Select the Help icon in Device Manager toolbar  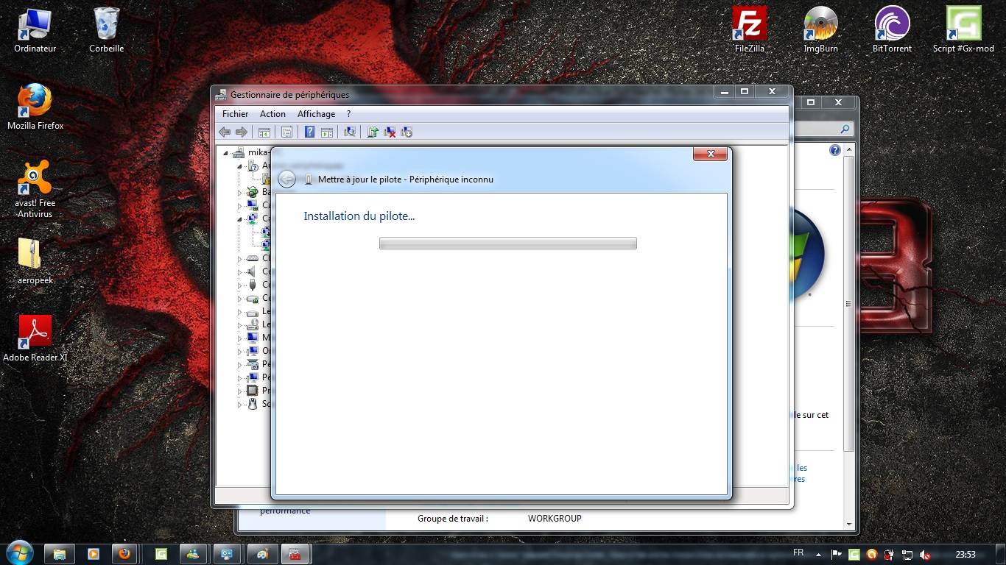tap(309, 132)
